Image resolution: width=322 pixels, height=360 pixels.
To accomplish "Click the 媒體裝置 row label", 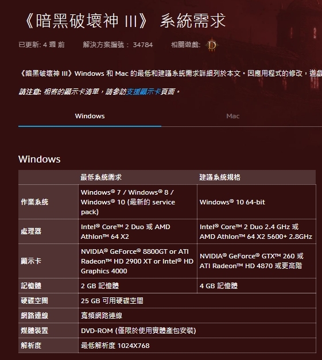I will click(34, 331).
